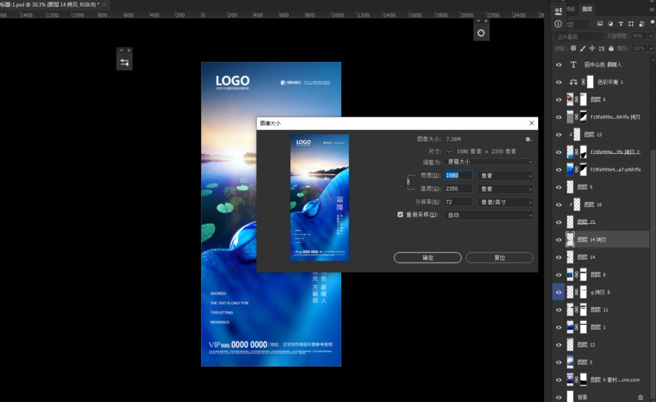Open the Info panel icon

[558, 24]
